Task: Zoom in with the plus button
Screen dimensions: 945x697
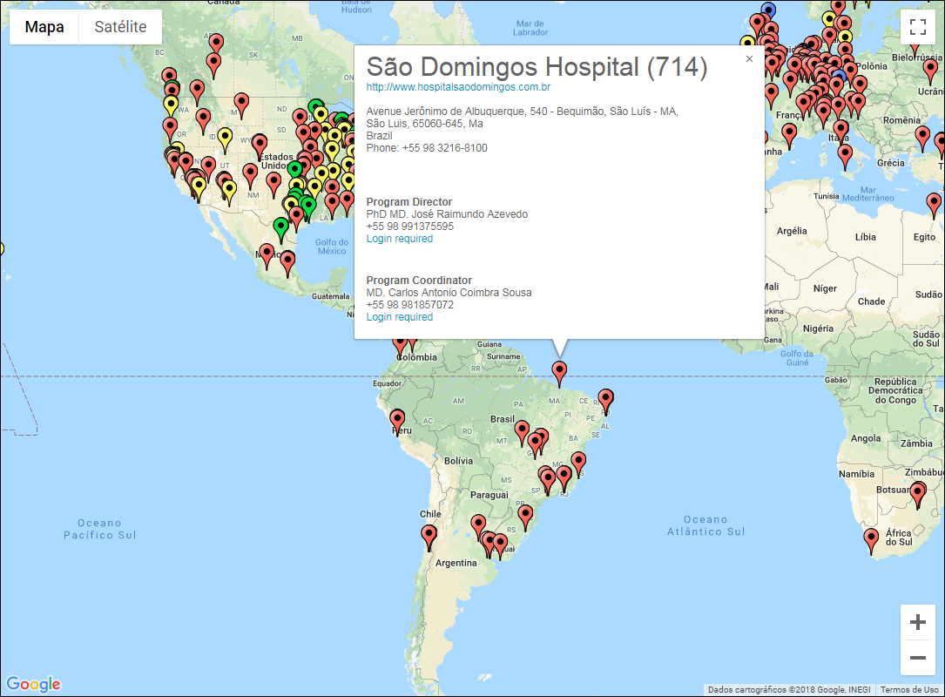Action: (917, 622)
